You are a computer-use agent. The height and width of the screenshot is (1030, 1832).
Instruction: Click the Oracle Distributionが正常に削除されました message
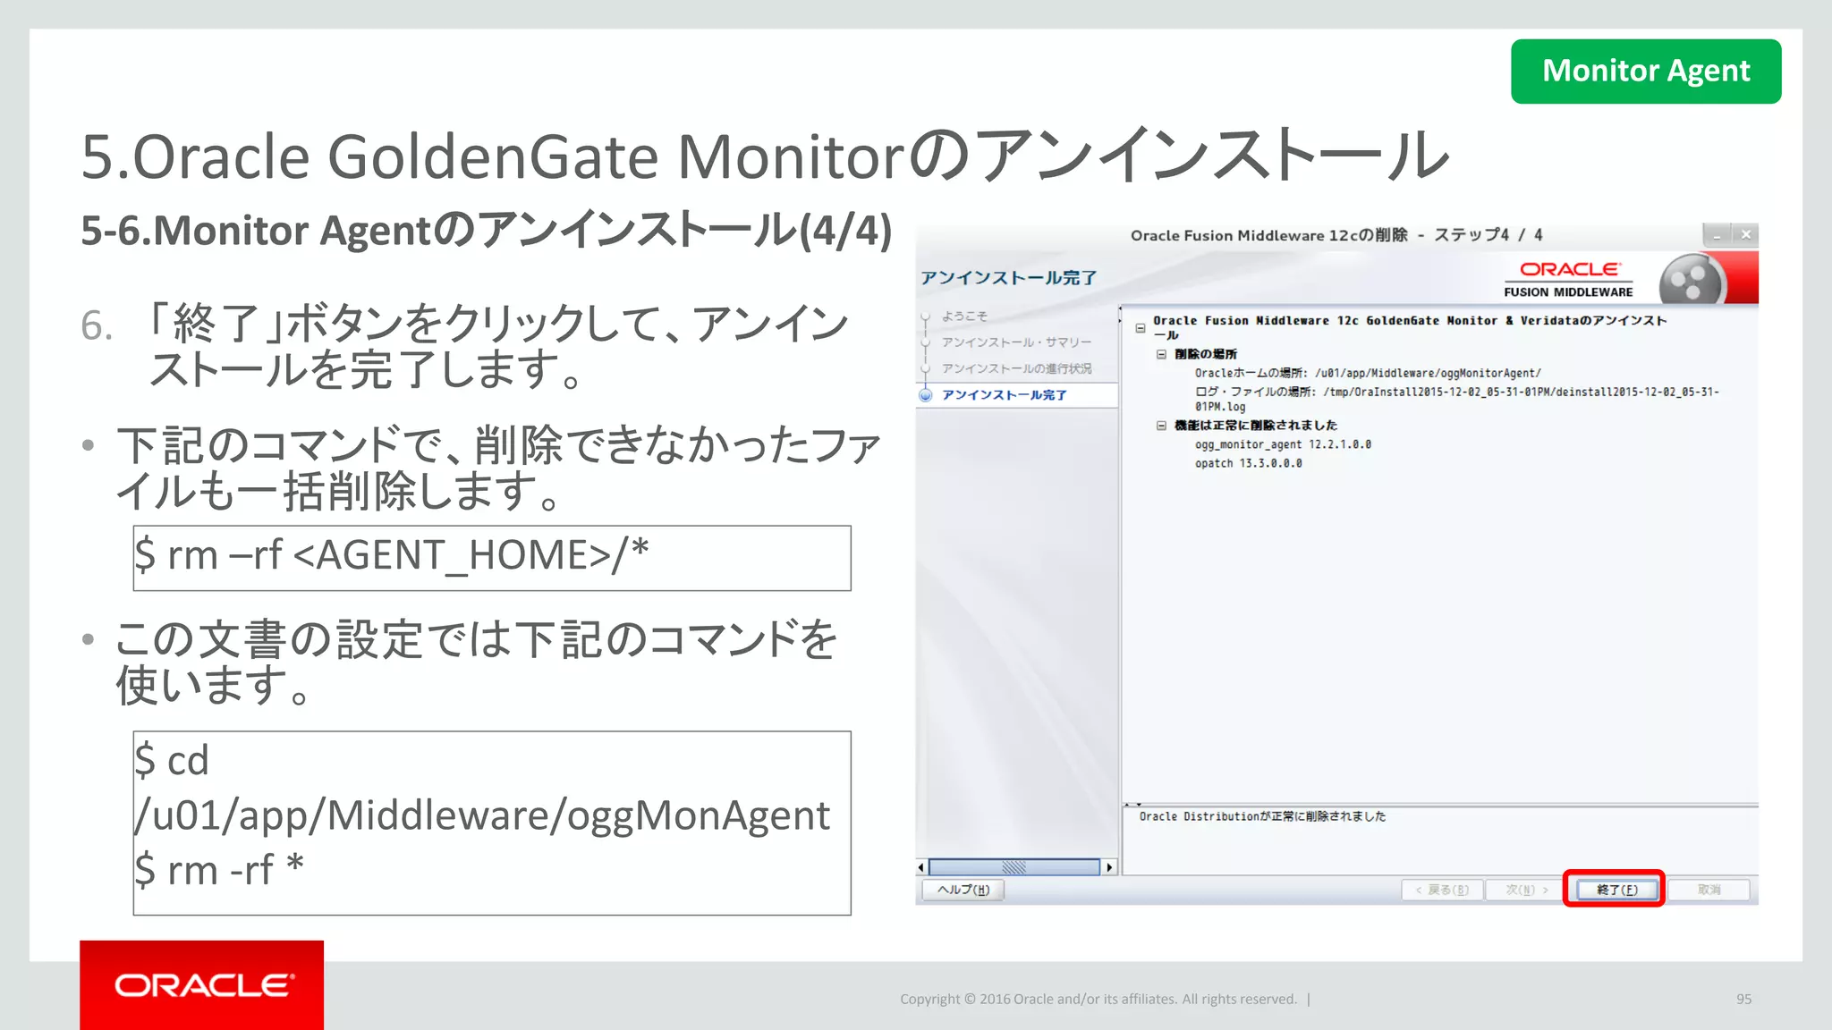tap(1261, 816)
